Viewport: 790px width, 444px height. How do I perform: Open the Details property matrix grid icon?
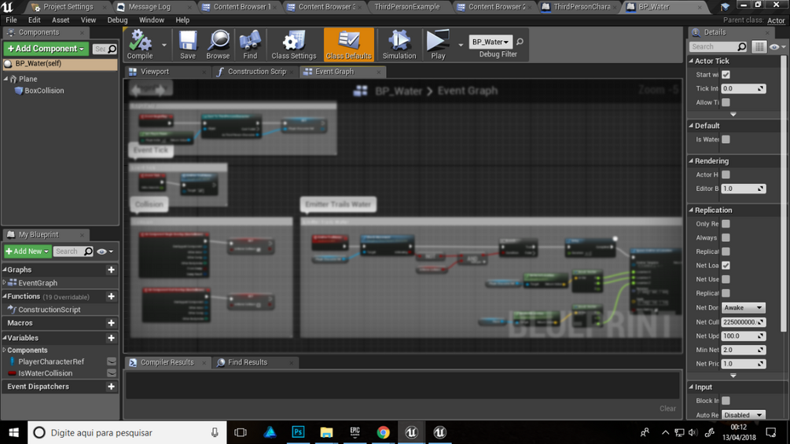[759, 47]
